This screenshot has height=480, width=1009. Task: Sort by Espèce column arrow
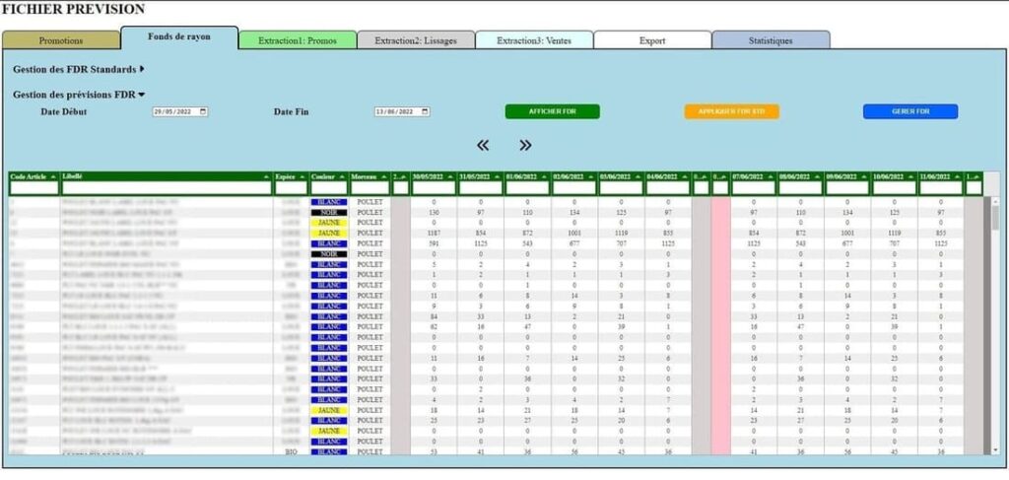pyautogui.click(x=303, y=176)
